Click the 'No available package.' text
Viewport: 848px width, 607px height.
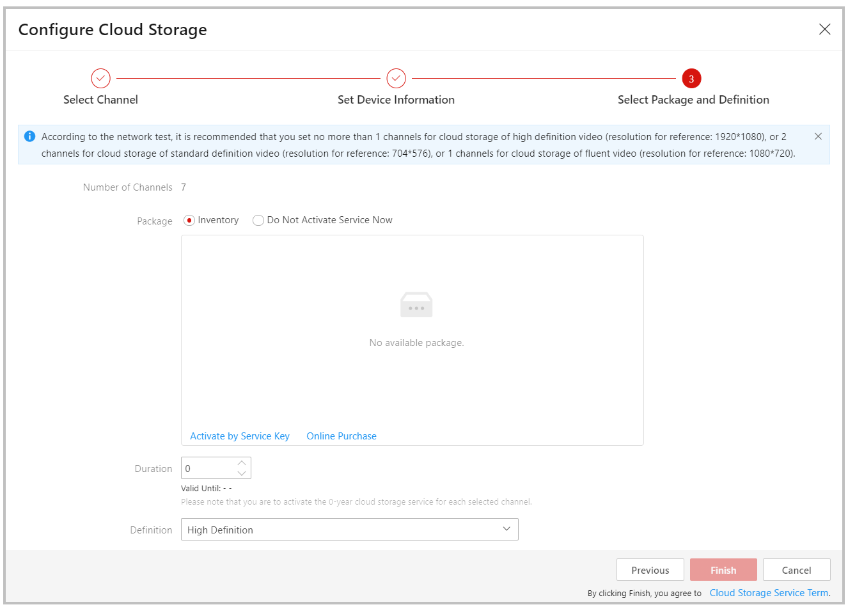(416, 343)
